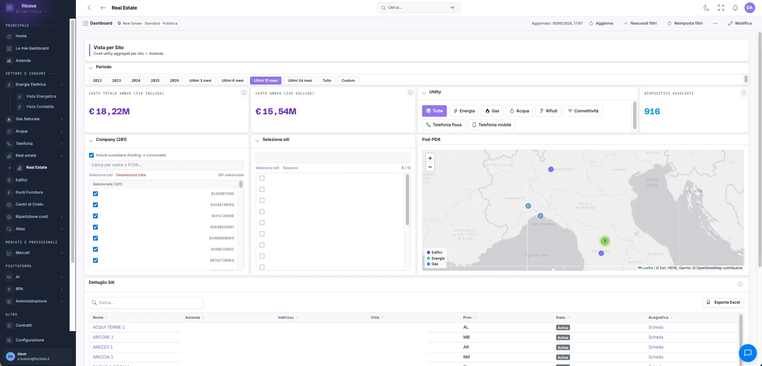
Task: Collapse the Utility filter section
Action: pyautogui.click(x=424, y=93)
